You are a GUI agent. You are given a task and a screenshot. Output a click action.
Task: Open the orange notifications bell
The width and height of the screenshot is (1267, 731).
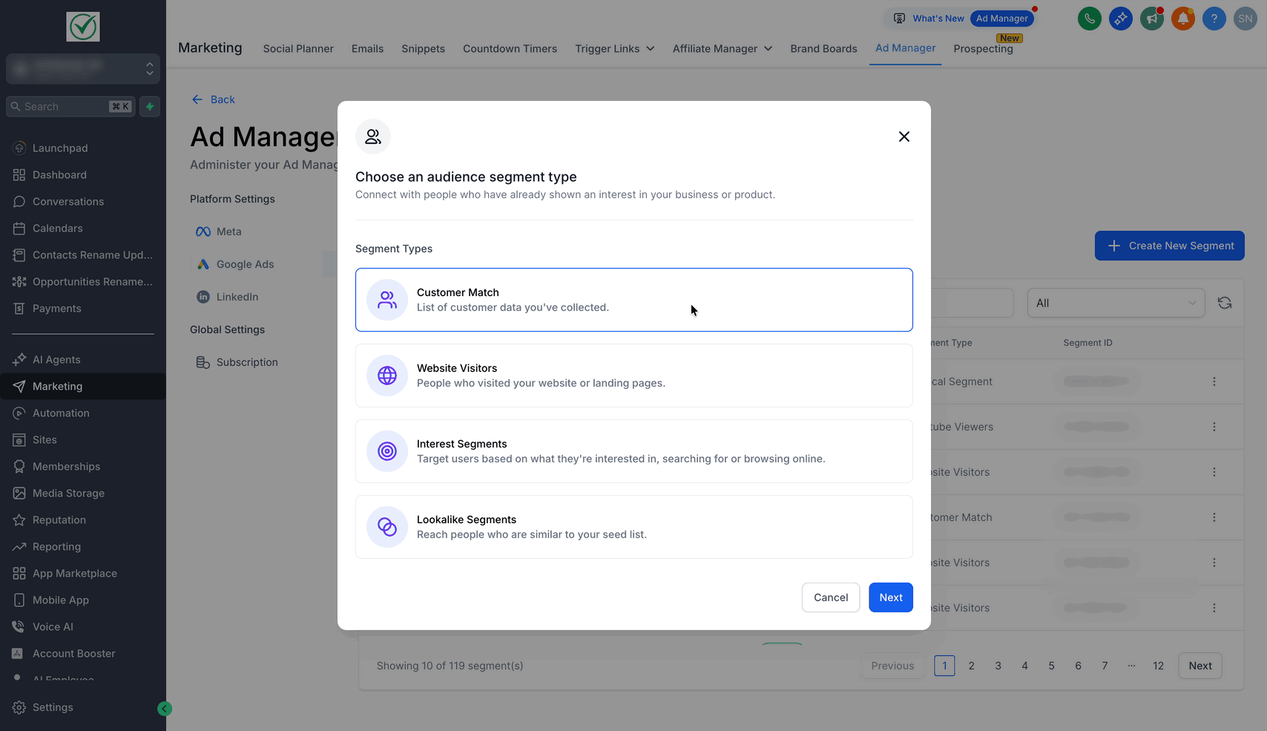coord(1182,19)
